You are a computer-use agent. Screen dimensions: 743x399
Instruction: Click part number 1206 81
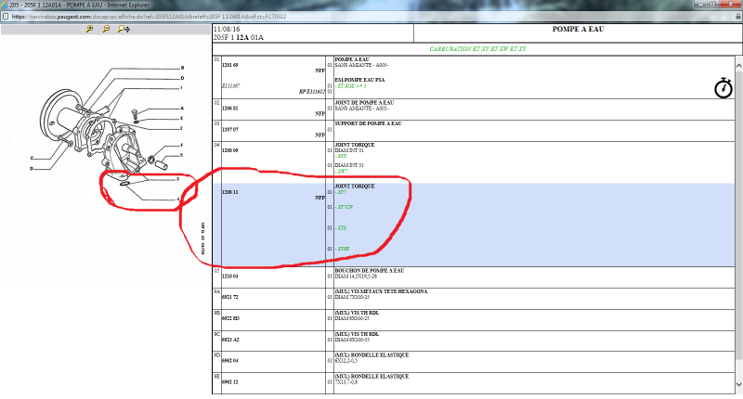click(x=230, y=109)
